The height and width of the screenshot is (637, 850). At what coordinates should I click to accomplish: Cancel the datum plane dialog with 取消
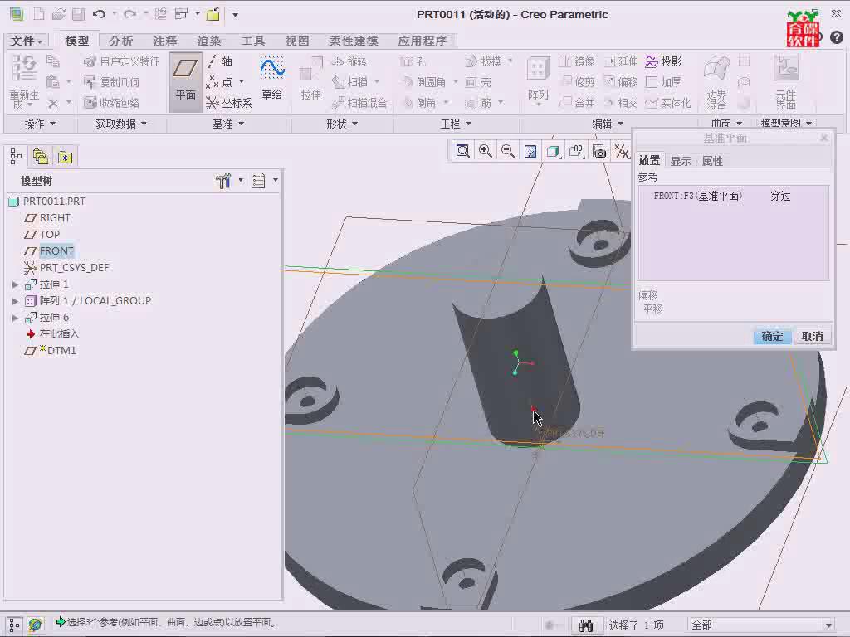click(812, 337)
